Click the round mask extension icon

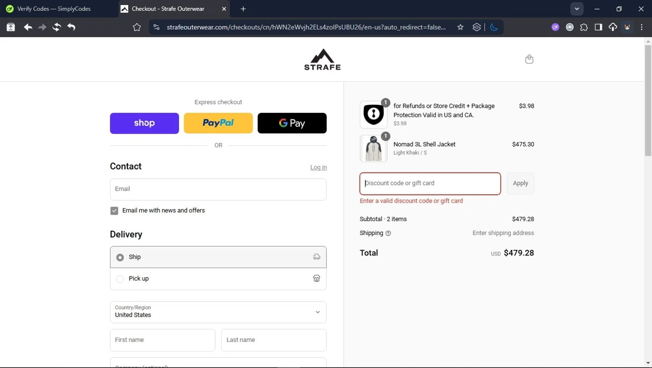click(x=569, y=27)
